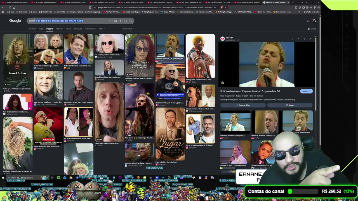Open the large Robinson Monteiro preview image
The width and height of the screenshot is (358, 201).
267,64
